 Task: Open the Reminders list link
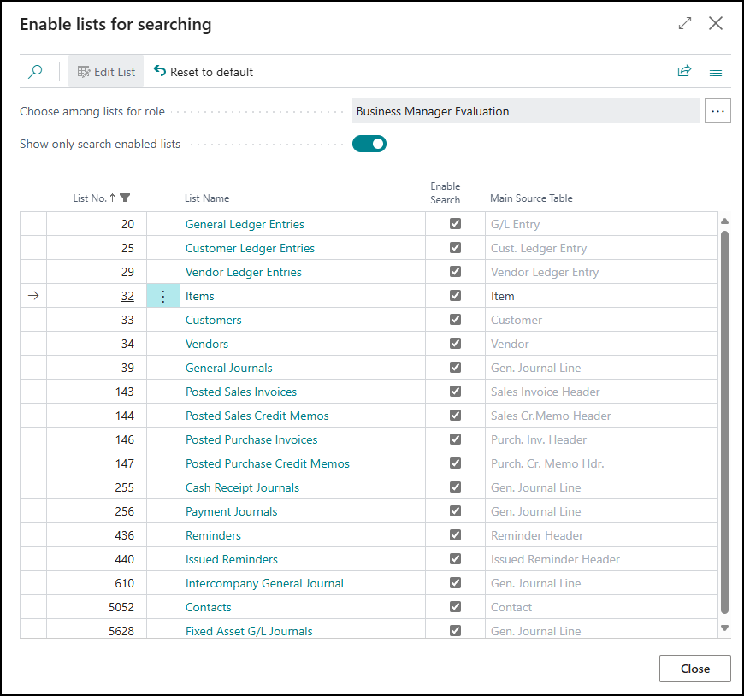[x=213, y=535]
